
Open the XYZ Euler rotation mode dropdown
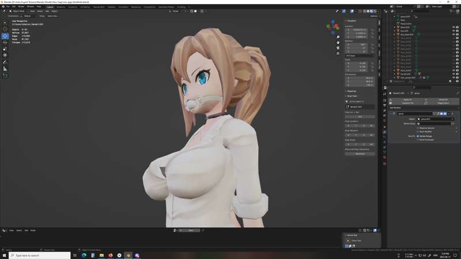[360, 55]
